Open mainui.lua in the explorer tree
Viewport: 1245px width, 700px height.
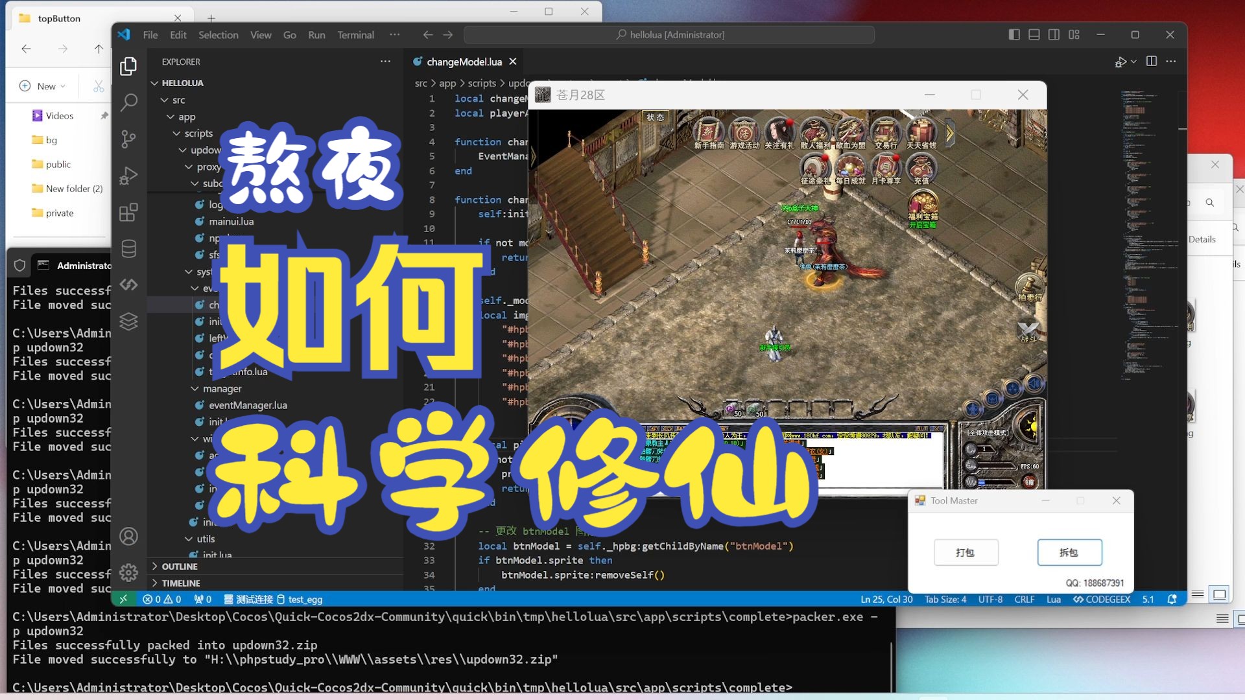231,222
